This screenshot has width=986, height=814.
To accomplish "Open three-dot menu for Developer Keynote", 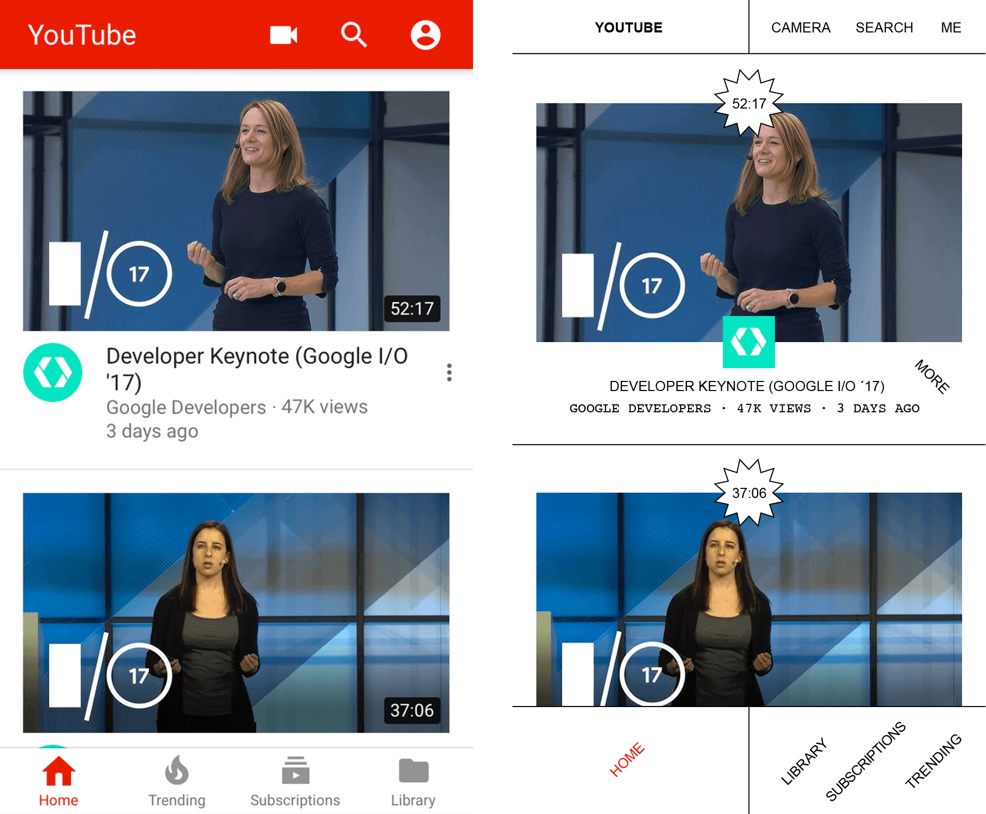I will [450, 372].
